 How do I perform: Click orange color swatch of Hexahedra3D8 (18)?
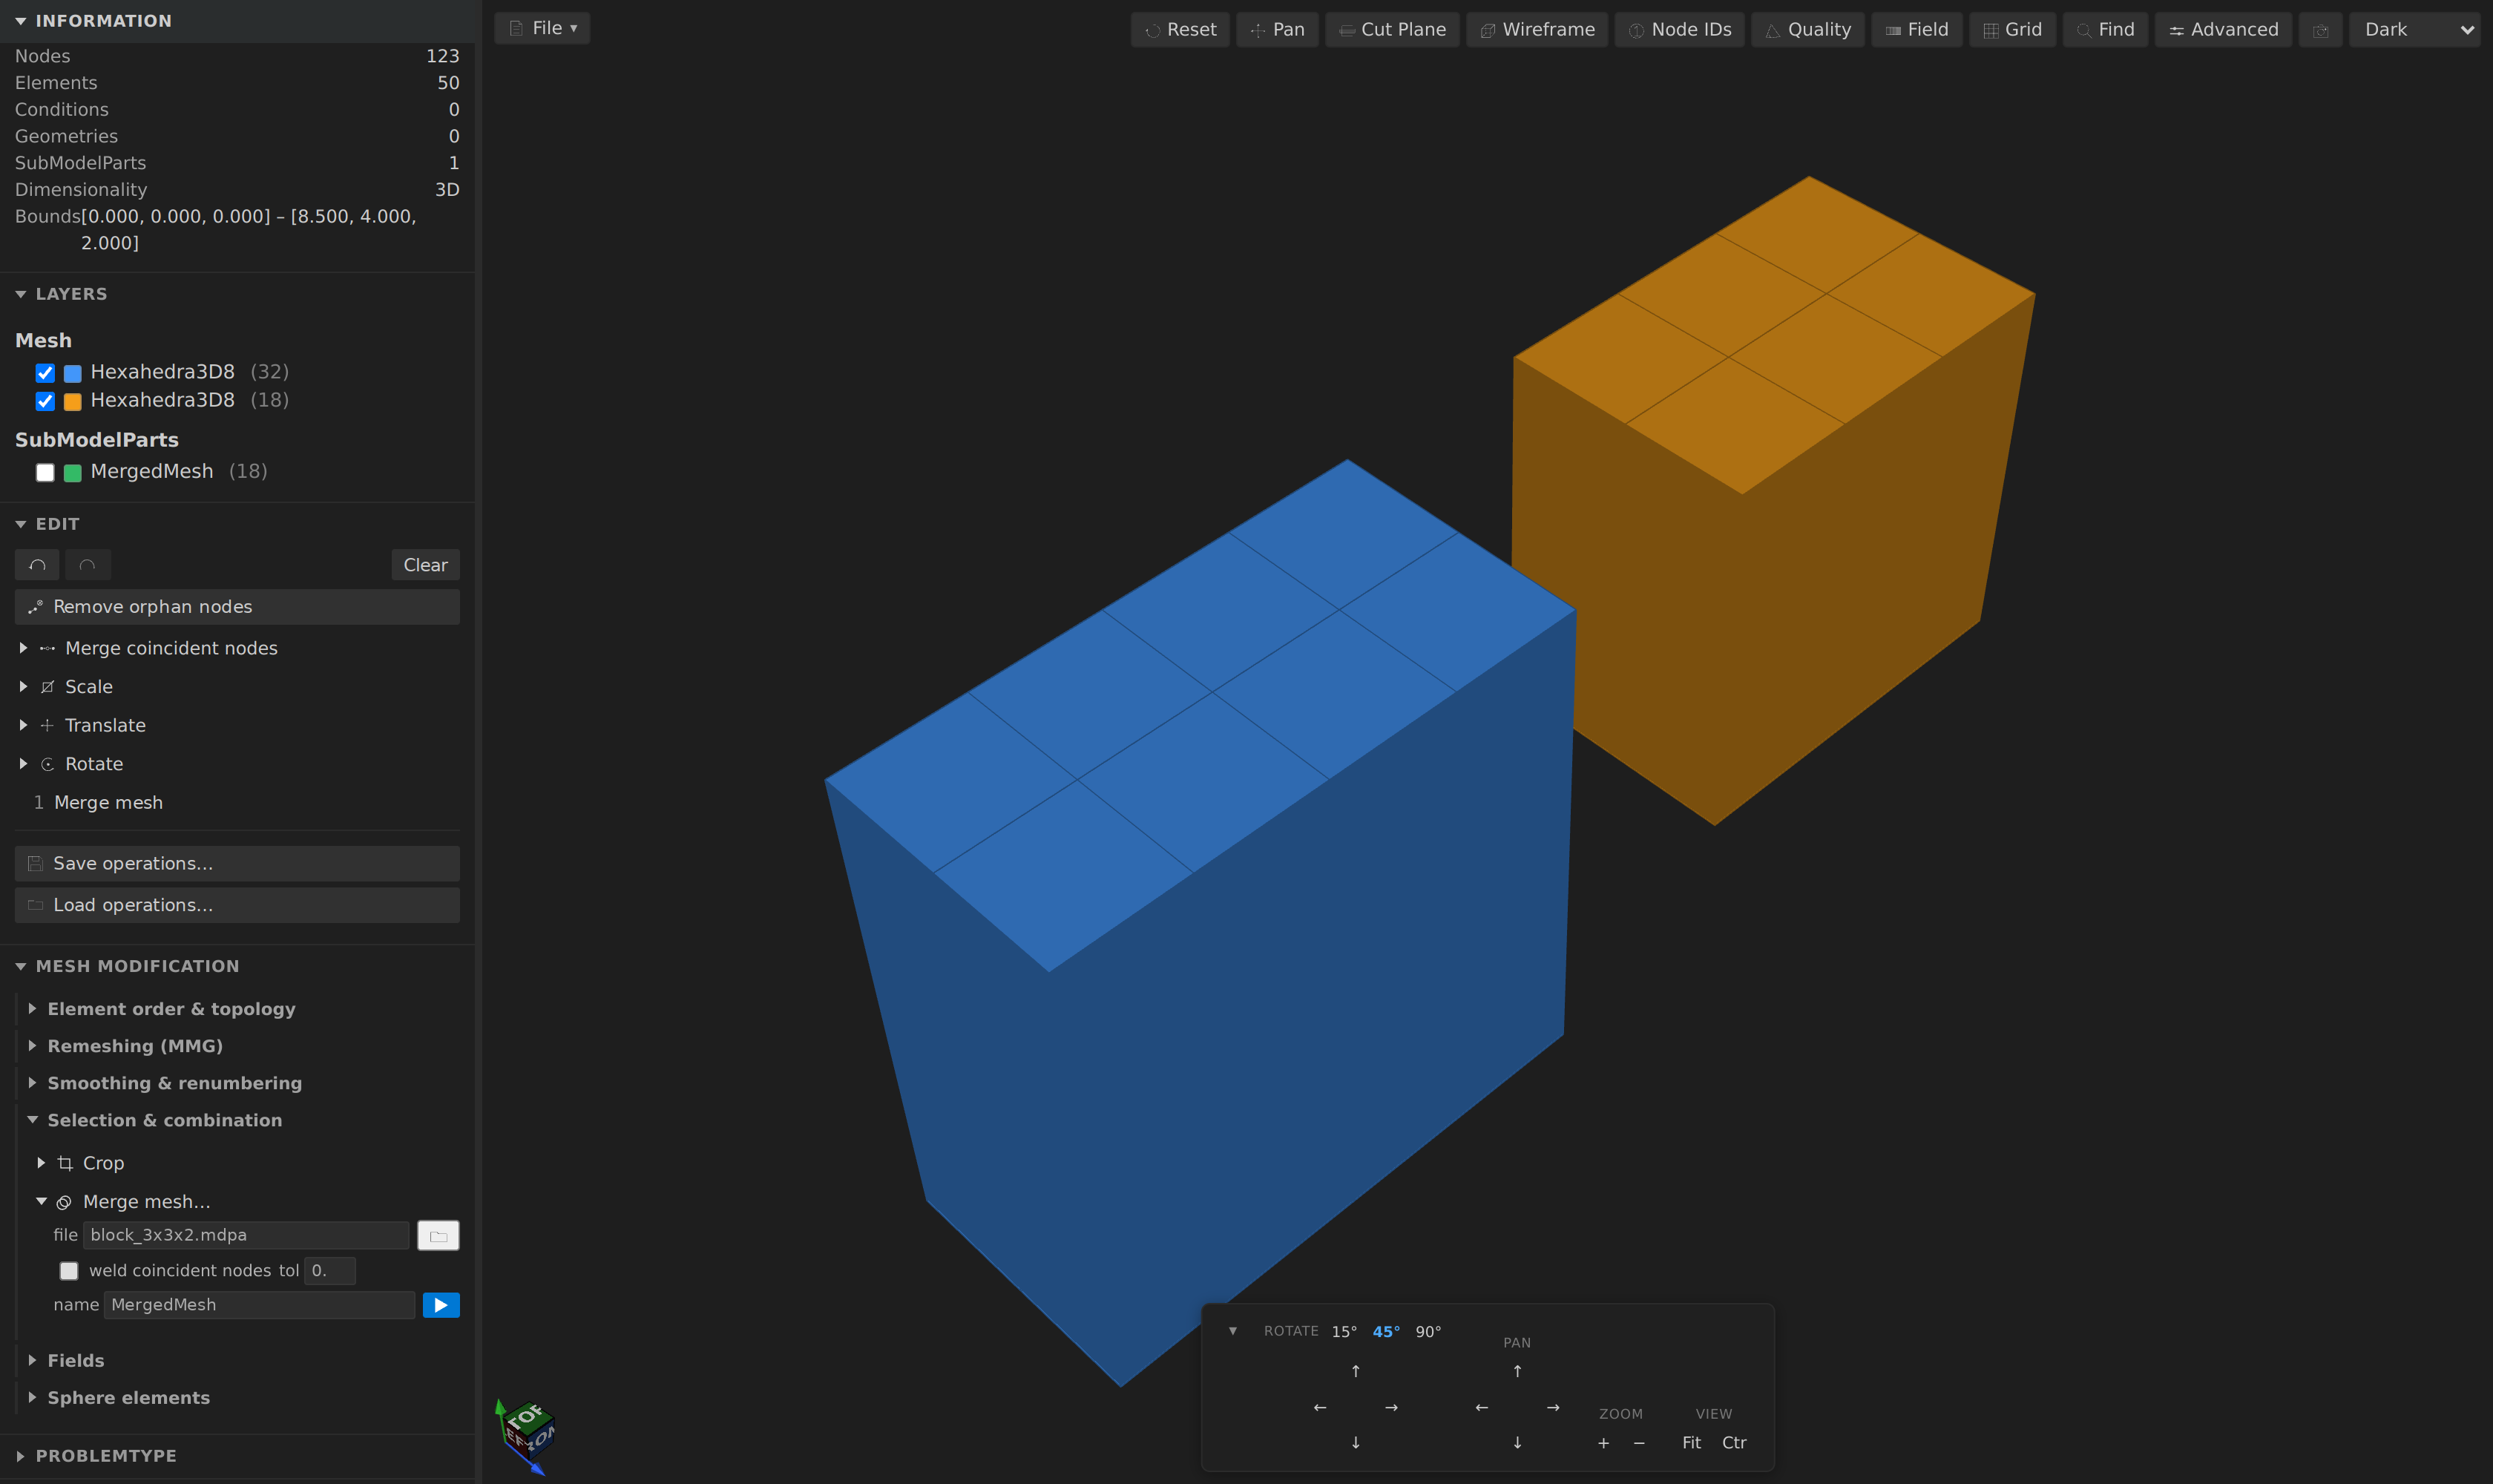pyautogui.click(x=73, y=401)
